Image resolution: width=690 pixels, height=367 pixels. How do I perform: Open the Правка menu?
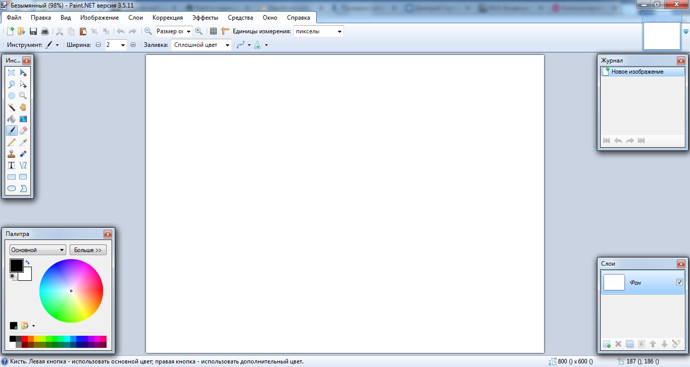(x=41, y=18)
